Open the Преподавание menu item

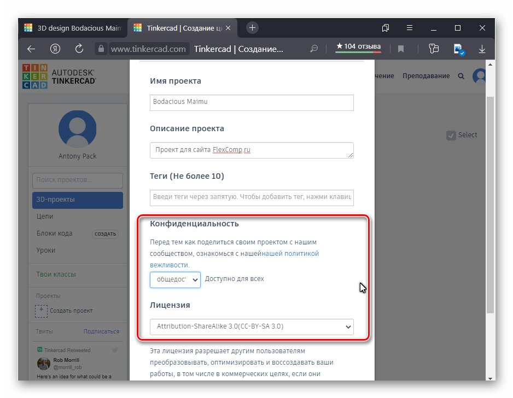(426, 76)
